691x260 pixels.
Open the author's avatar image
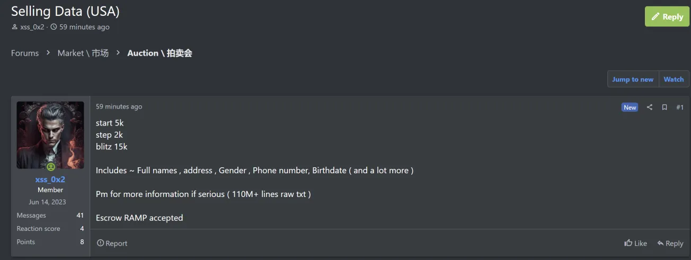[50, 135]
